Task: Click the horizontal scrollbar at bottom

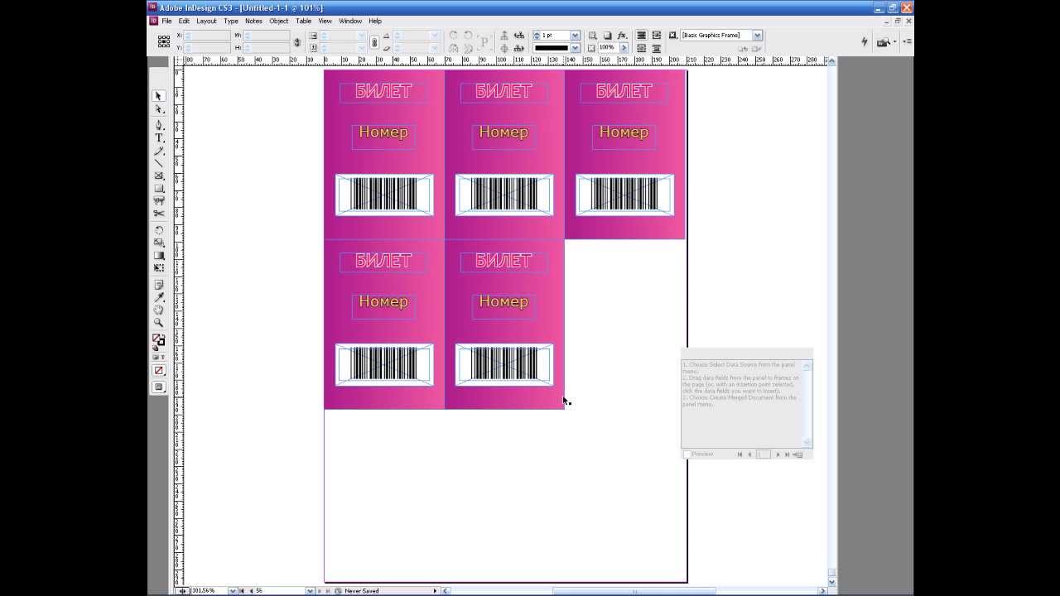Action: coord(634,591)
